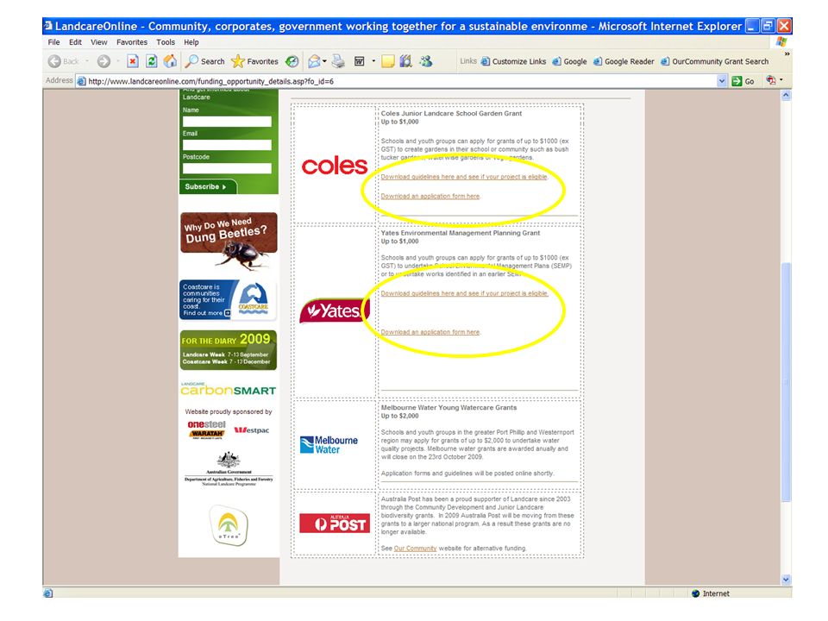Click the Melbourne Water logo
828x621 pixels.
pos(329,445)
